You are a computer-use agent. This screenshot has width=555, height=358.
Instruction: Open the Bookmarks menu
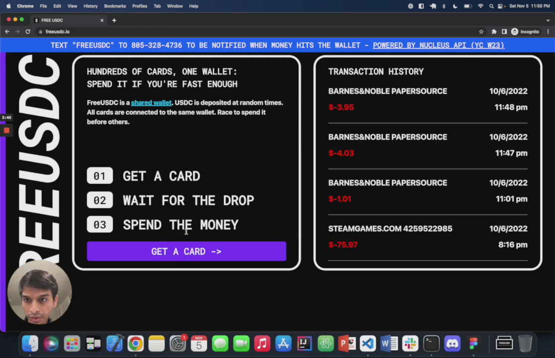click(x=115, y=6)
